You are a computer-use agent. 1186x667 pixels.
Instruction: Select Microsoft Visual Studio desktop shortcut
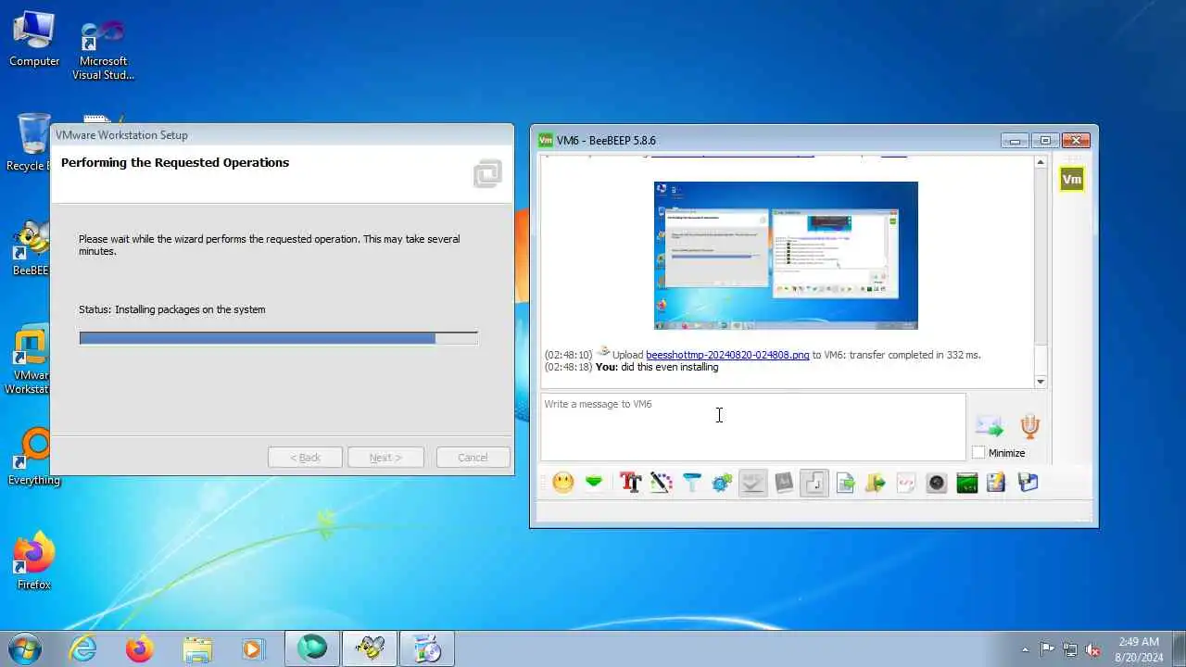[104, 51]
